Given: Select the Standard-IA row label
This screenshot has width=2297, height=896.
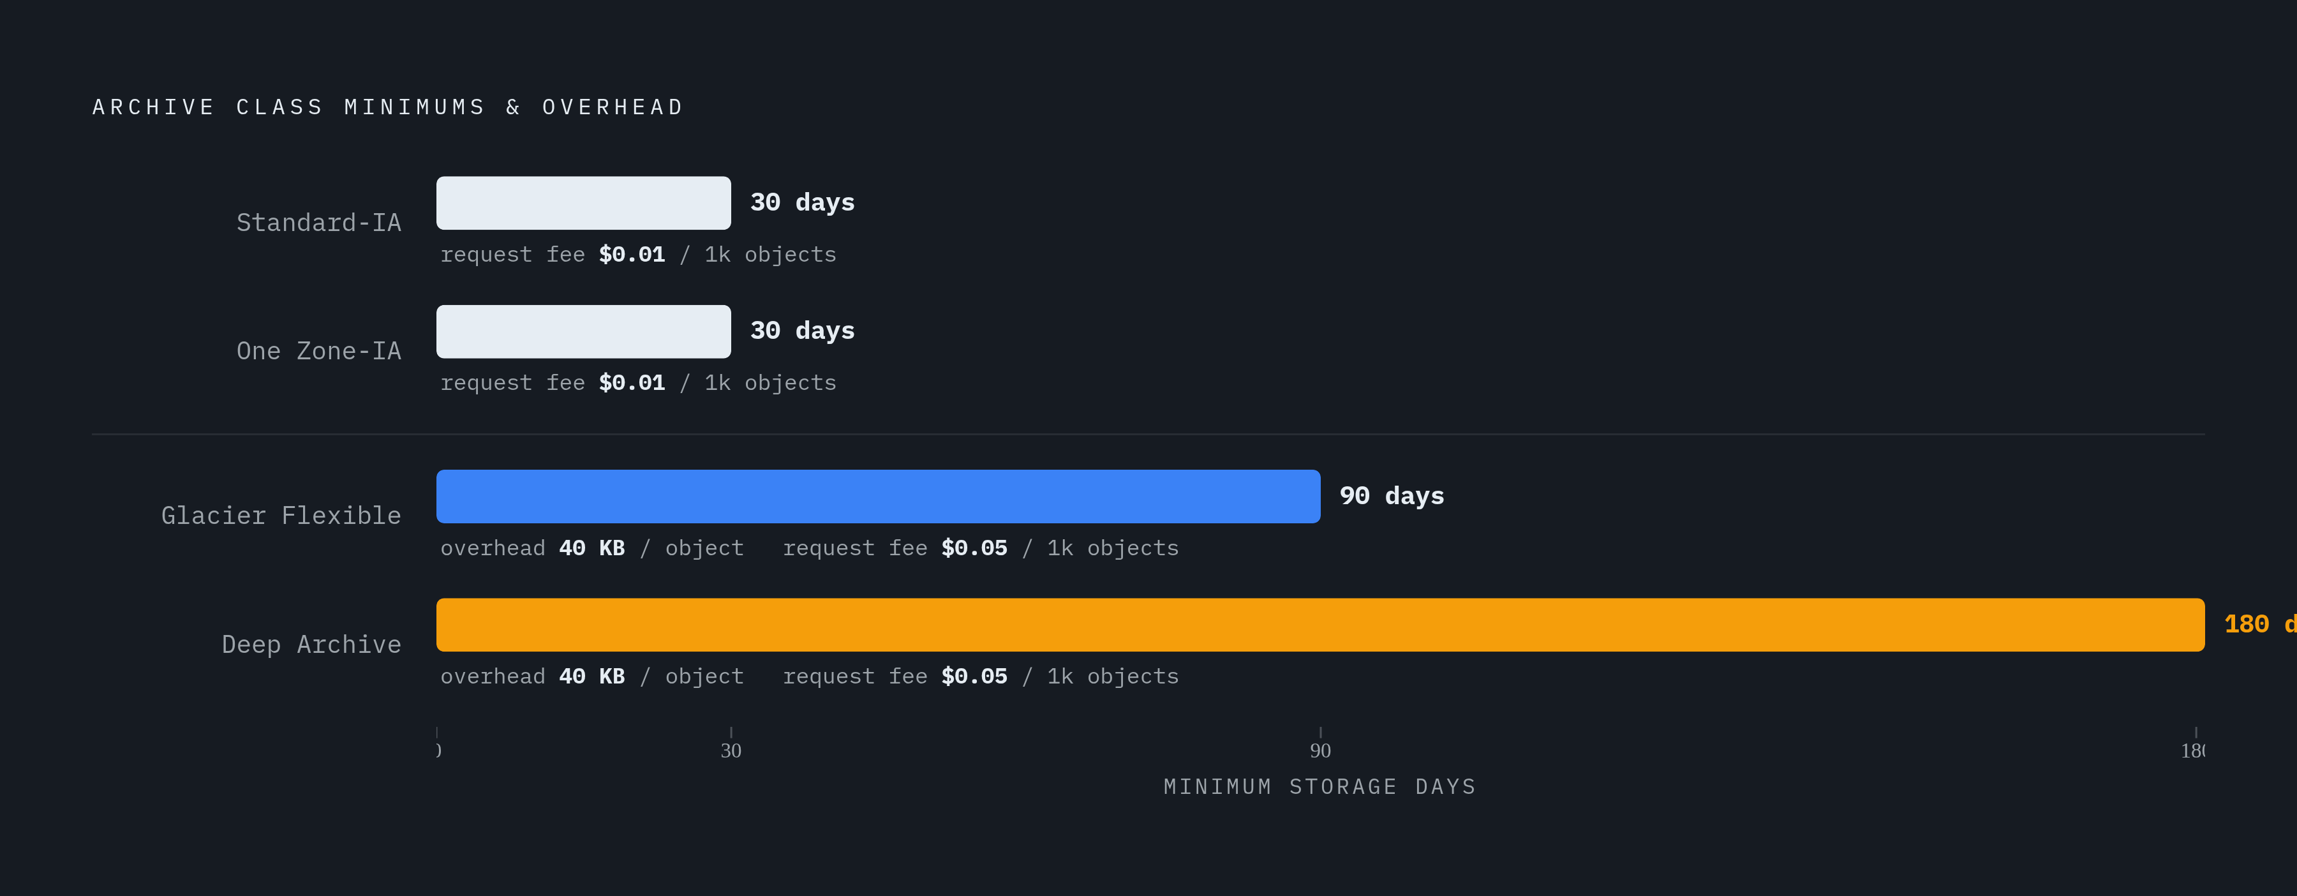Looking at the screenshot, I should [318, 223].
